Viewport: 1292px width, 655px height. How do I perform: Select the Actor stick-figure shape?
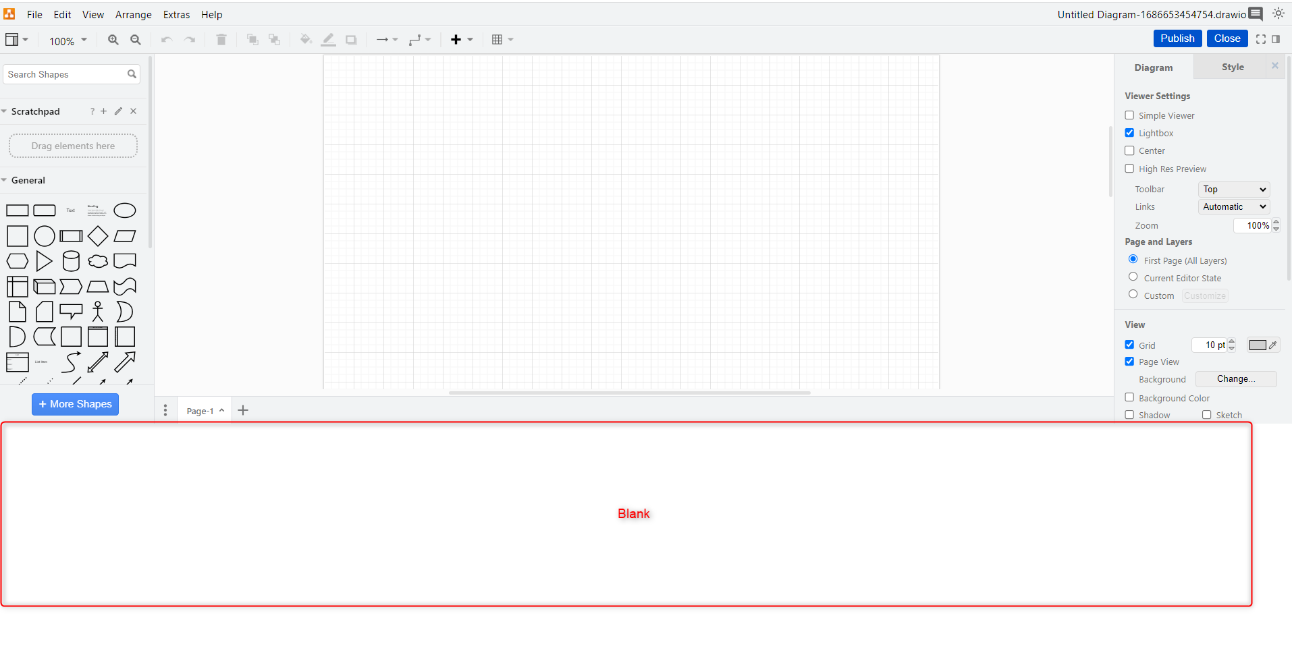[x=98, y=312]
